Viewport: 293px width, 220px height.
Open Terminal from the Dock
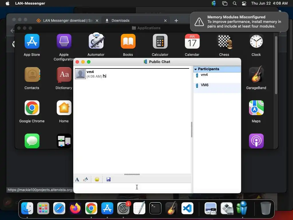(155, 208)
